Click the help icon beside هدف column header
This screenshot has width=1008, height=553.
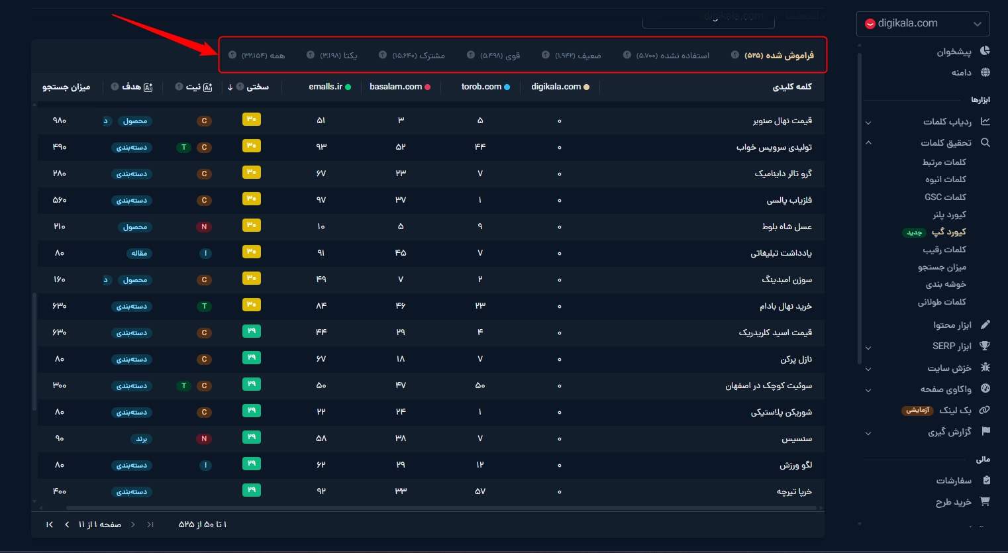tap(115, 87)
